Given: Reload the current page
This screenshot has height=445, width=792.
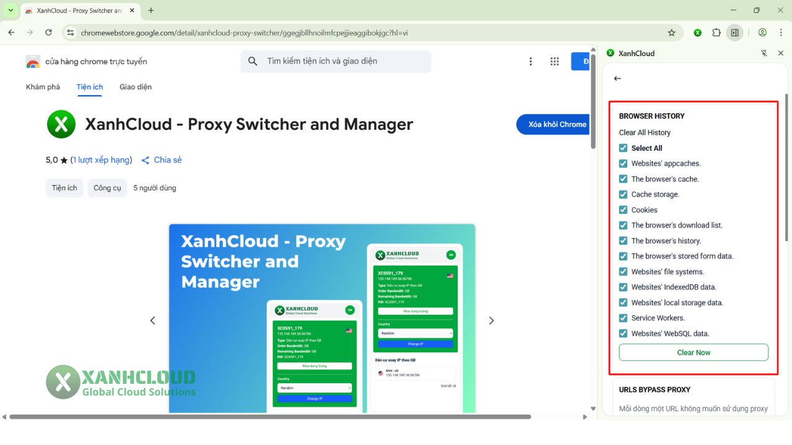Looking at the screenshot, I should point(48,33).
